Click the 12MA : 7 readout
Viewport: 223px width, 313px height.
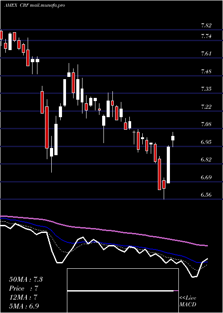[23, 297]
